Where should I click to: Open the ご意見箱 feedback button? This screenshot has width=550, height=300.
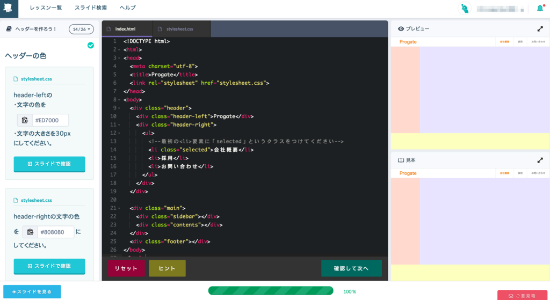point(522,296)
